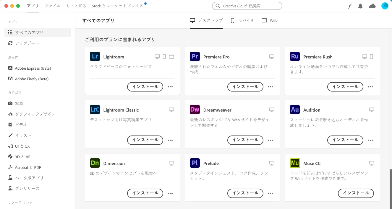Viewport: 392px width, 209px height.
Task: Install Lightroom
Action: point(145,87)
